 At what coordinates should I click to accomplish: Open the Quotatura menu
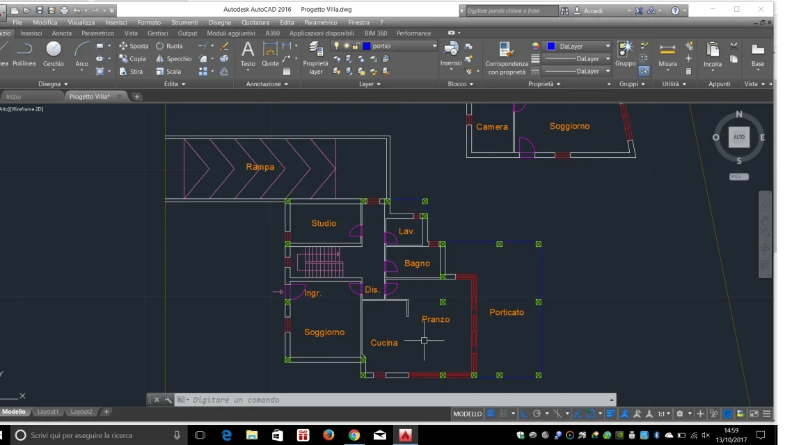[255, 22]
